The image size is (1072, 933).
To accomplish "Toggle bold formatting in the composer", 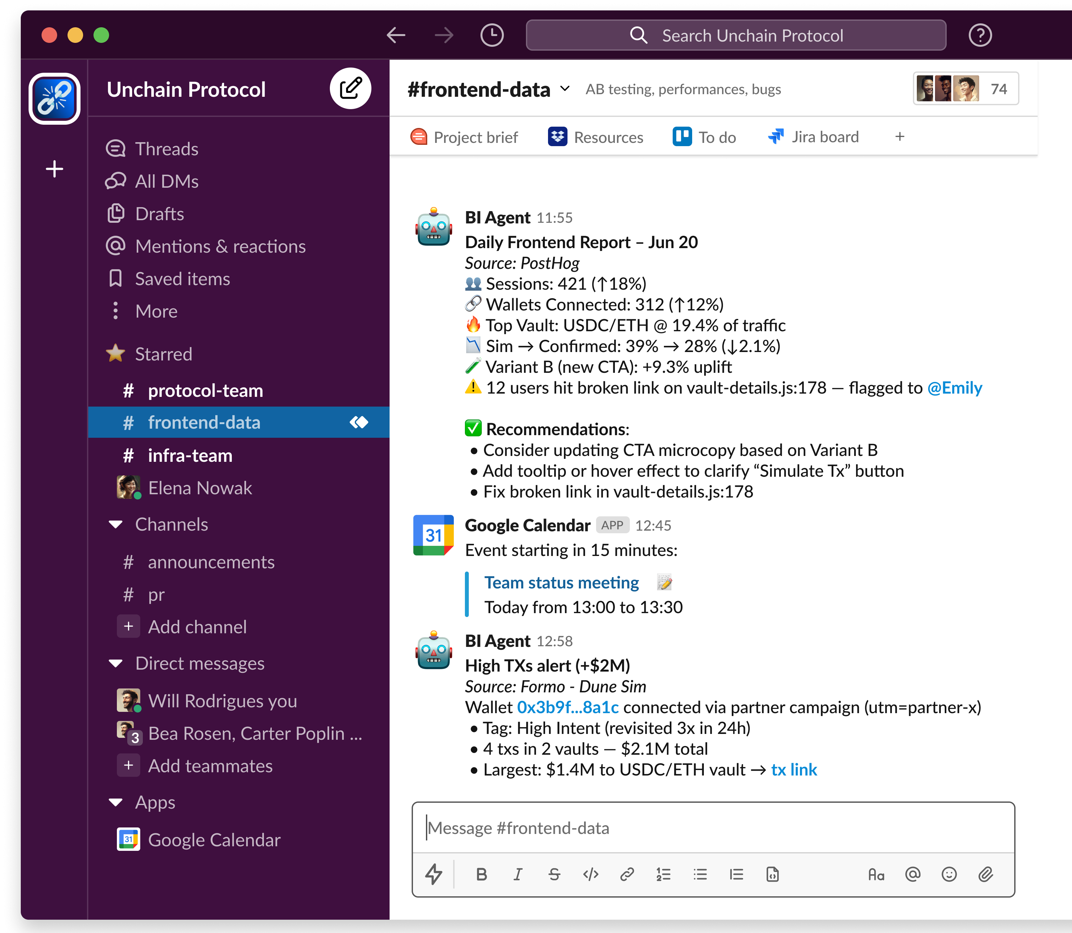I will 481,874.
